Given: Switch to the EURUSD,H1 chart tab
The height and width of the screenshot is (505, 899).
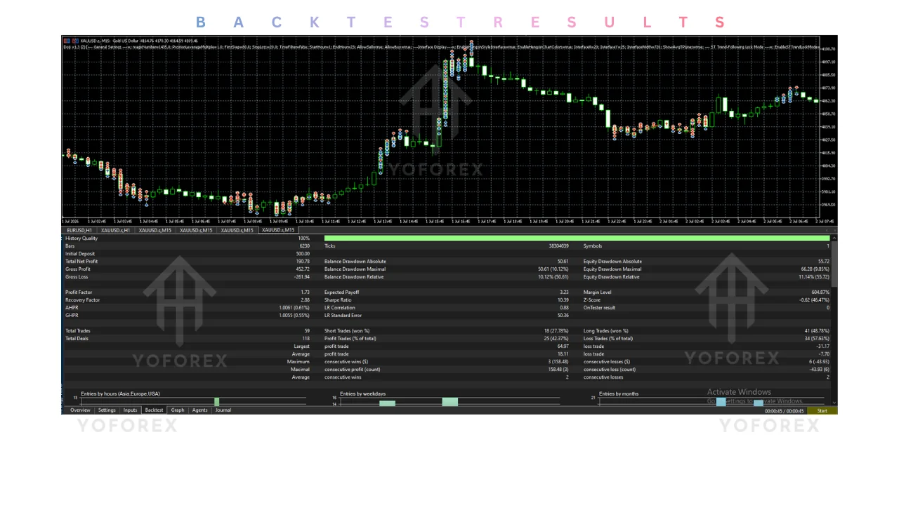Looking at the screenshot, I should pyautogui.click(x=80, y=230).
